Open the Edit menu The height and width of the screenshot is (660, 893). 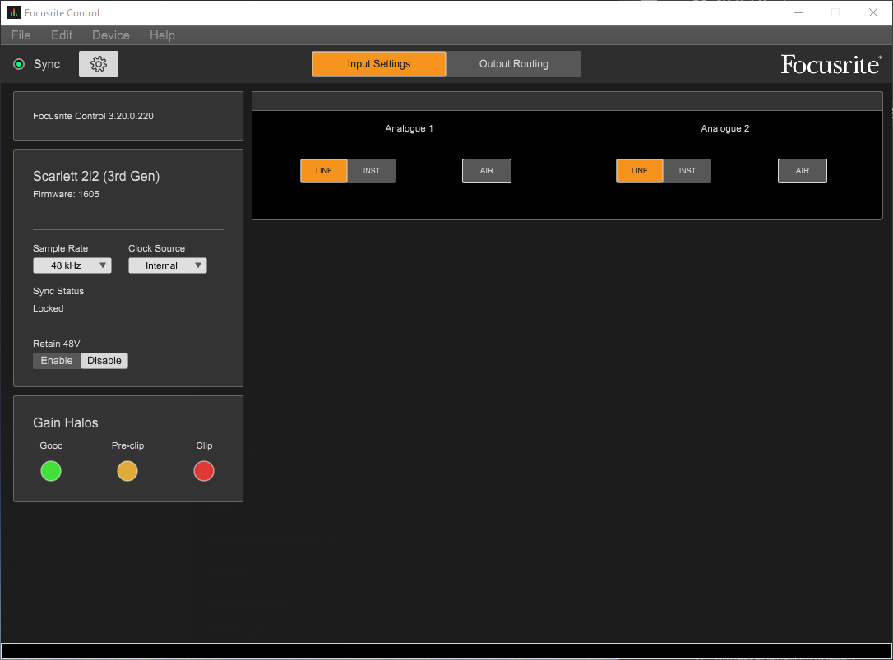pos(62,35)
